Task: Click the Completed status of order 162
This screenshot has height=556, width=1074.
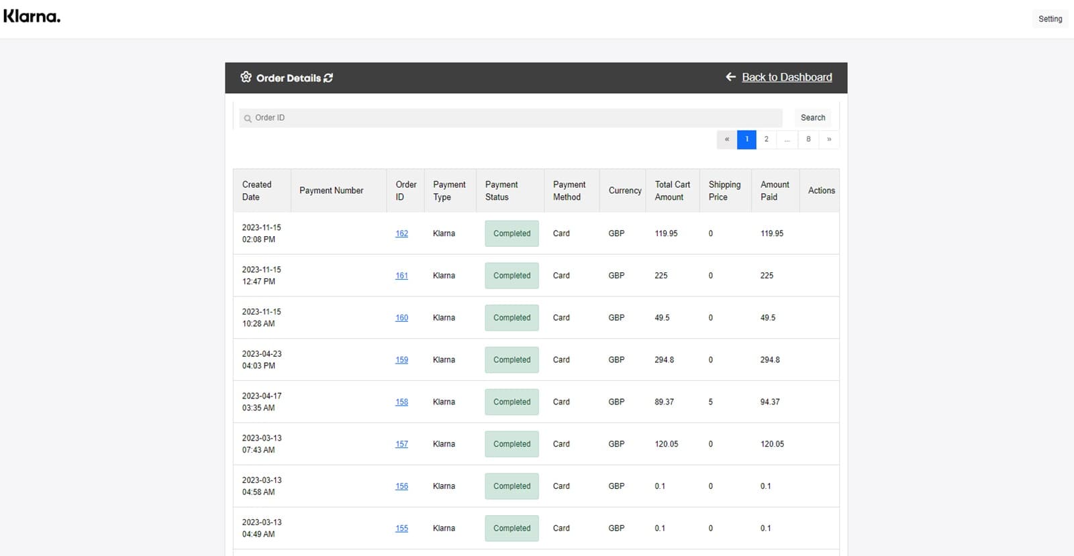Action: (x=511, y=233)
